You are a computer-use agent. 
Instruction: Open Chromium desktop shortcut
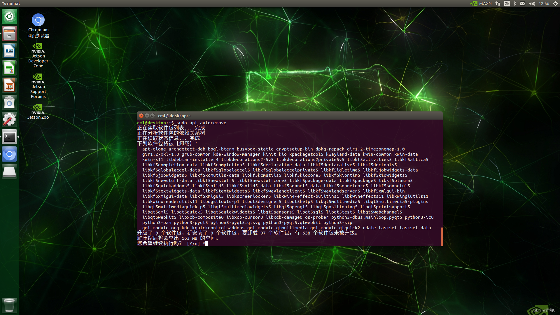point(38,26)
